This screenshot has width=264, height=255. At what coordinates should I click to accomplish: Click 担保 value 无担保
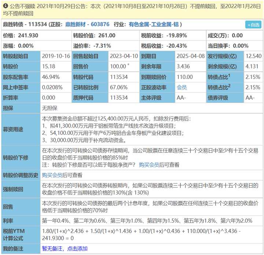click(49, 108)
